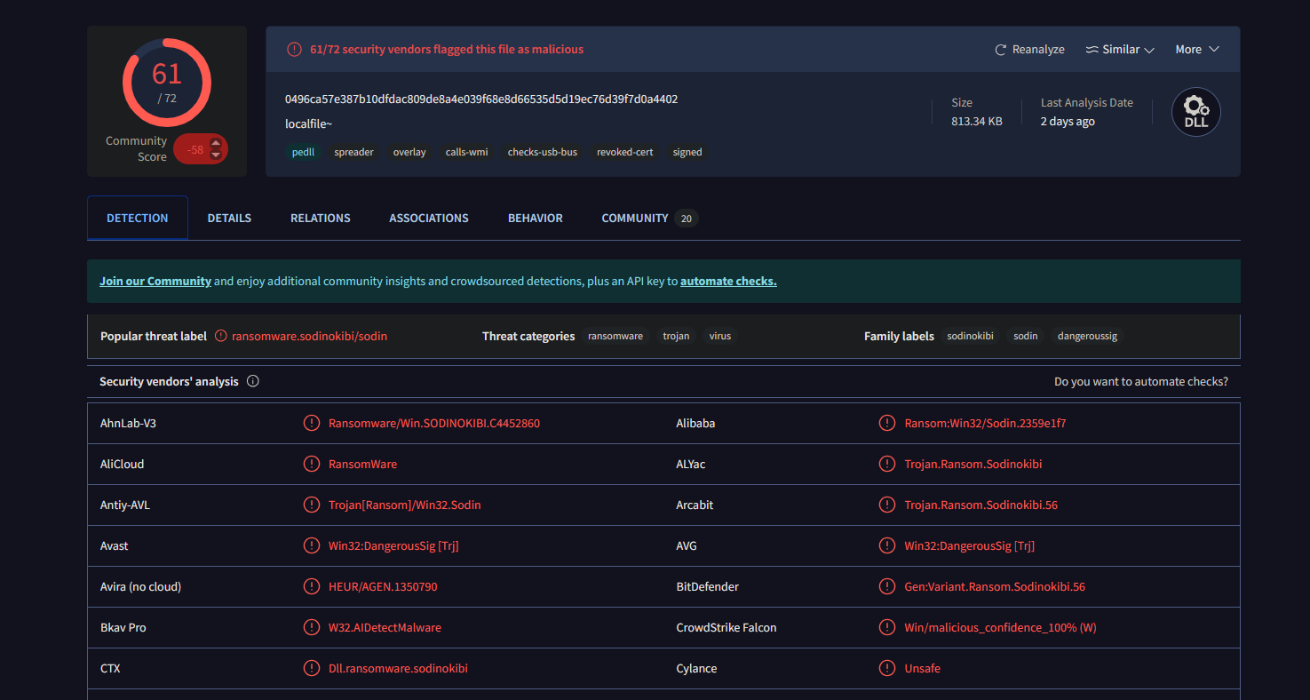
Task: Click the Join our Community link
Action: [x=155, y=281]
